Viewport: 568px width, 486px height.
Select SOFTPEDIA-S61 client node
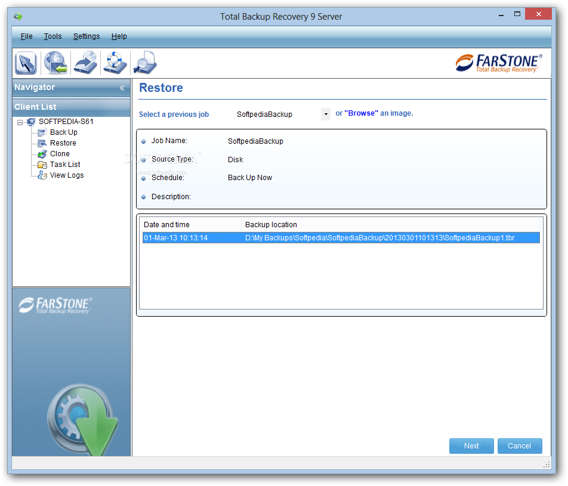(x=66, y=122)
